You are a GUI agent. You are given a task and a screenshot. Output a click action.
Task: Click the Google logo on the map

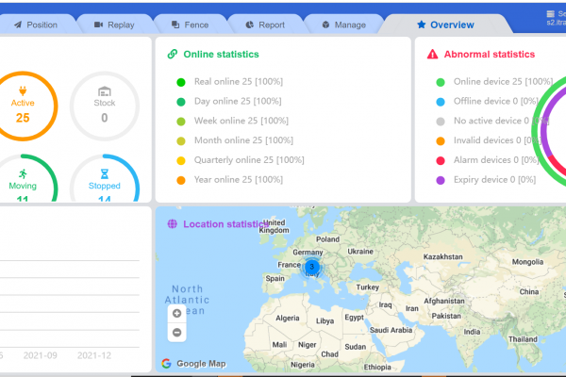click(166, 363)
